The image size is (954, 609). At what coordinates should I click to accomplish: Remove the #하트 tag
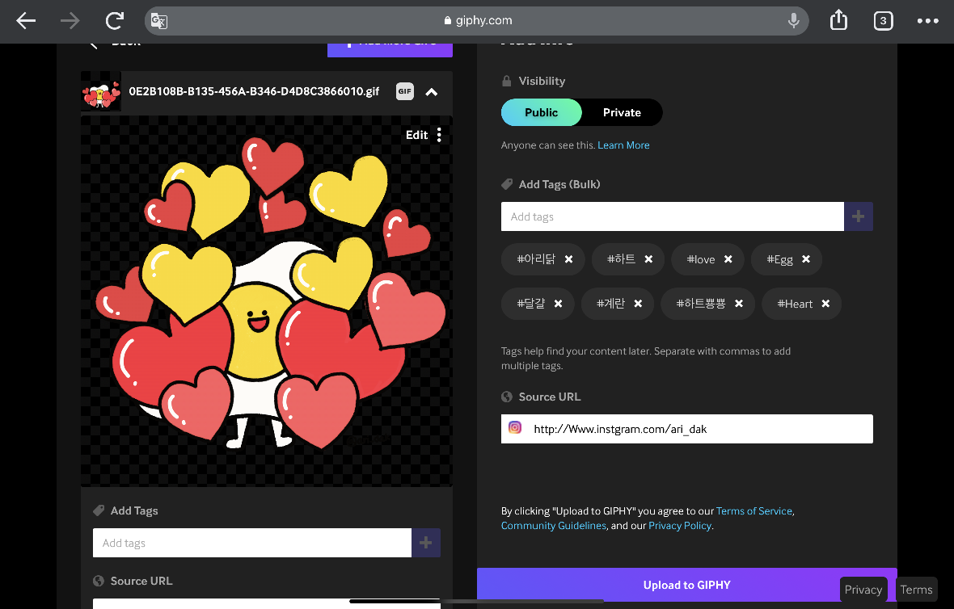(648, 259)
